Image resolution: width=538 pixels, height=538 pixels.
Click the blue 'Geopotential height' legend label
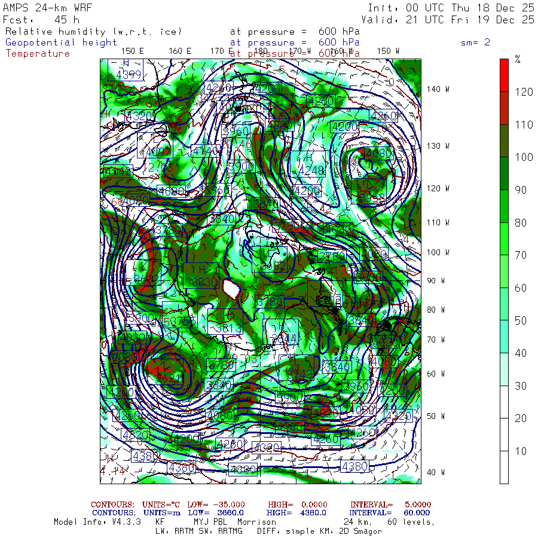61,42
